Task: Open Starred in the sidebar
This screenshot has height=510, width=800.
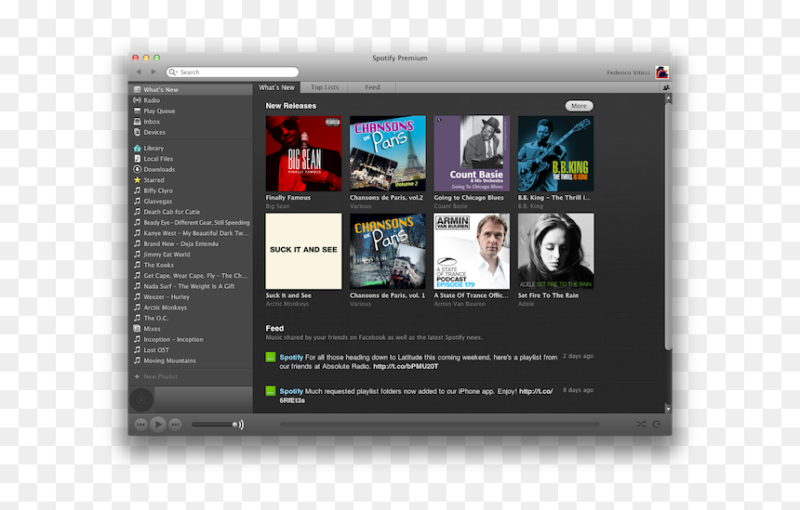Action: tap(191, 180)
